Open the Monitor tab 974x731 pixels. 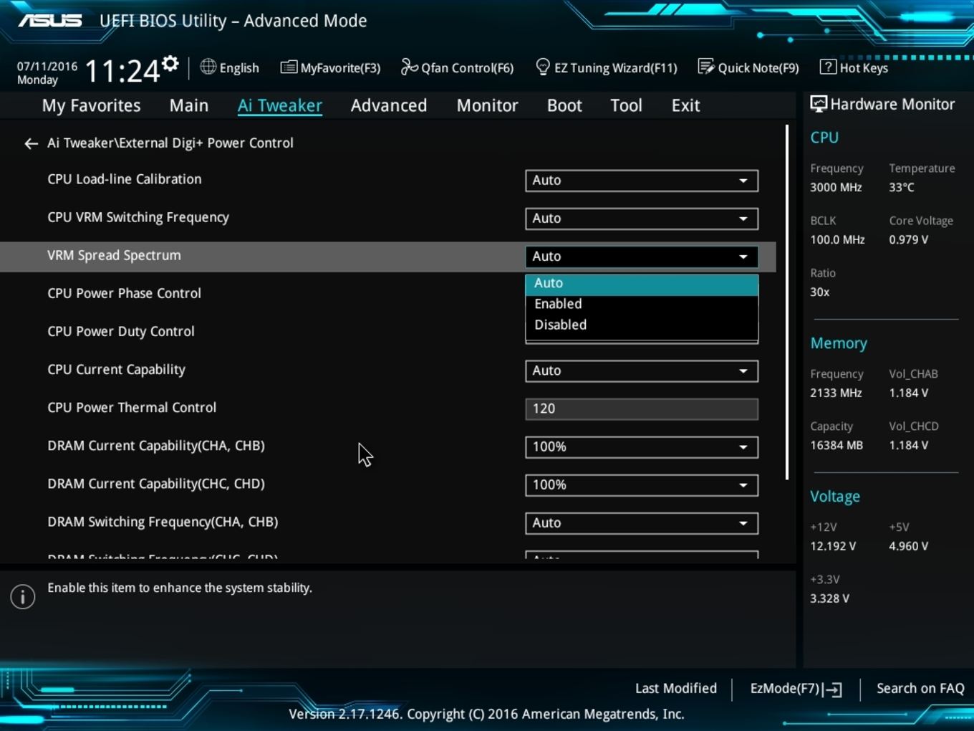tap(487, 105)
